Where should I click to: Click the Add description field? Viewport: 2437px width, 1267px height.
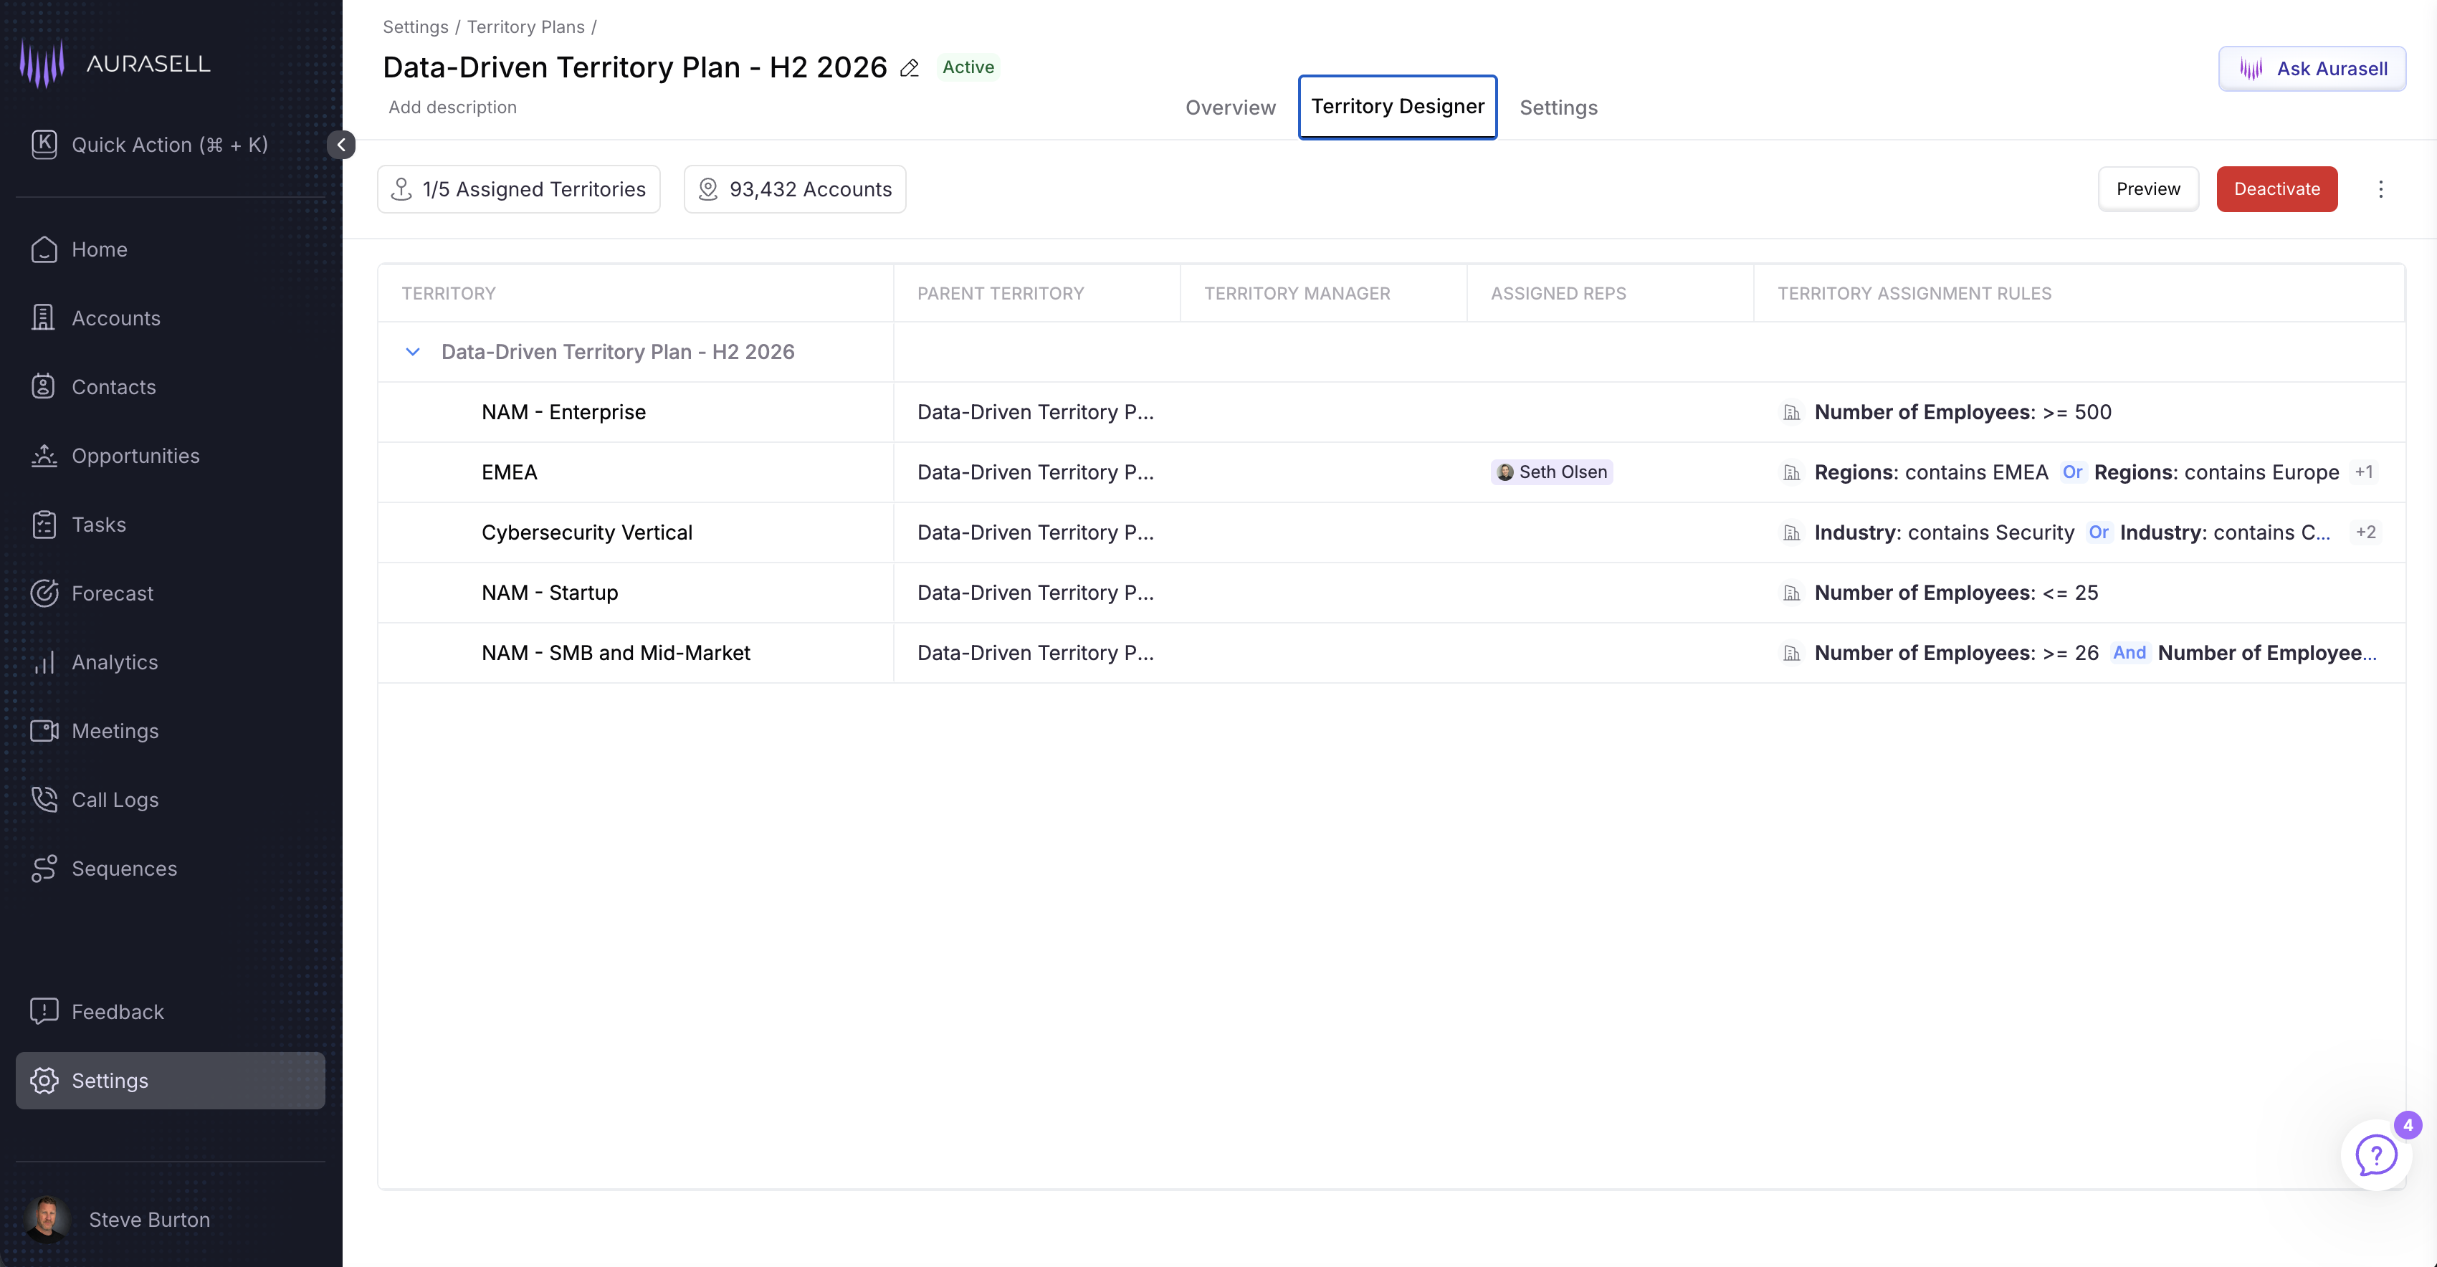(452, 107)
